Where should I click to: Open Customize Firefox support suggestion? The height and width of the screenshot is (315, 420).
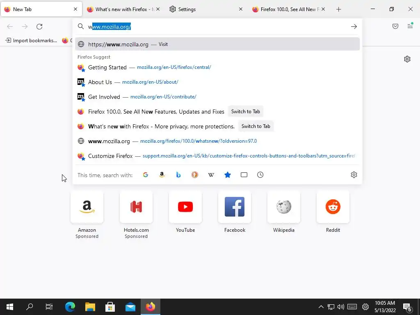(217, 156)
